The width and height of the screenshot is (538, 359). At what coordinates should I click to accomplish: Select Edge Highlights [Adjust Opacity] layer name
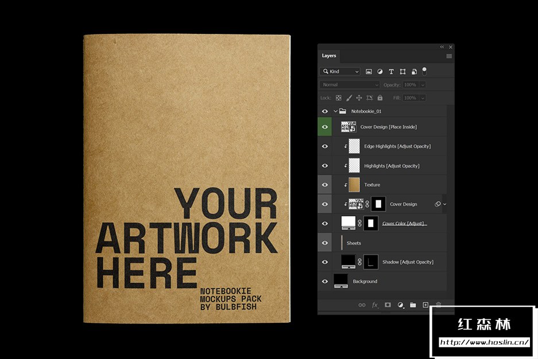tap(397, 146)
